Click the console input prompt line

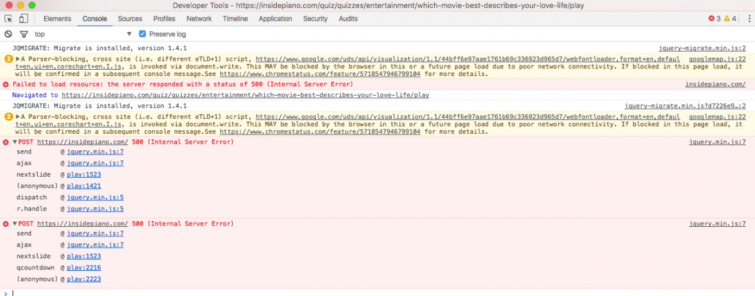tap(377, 292)
